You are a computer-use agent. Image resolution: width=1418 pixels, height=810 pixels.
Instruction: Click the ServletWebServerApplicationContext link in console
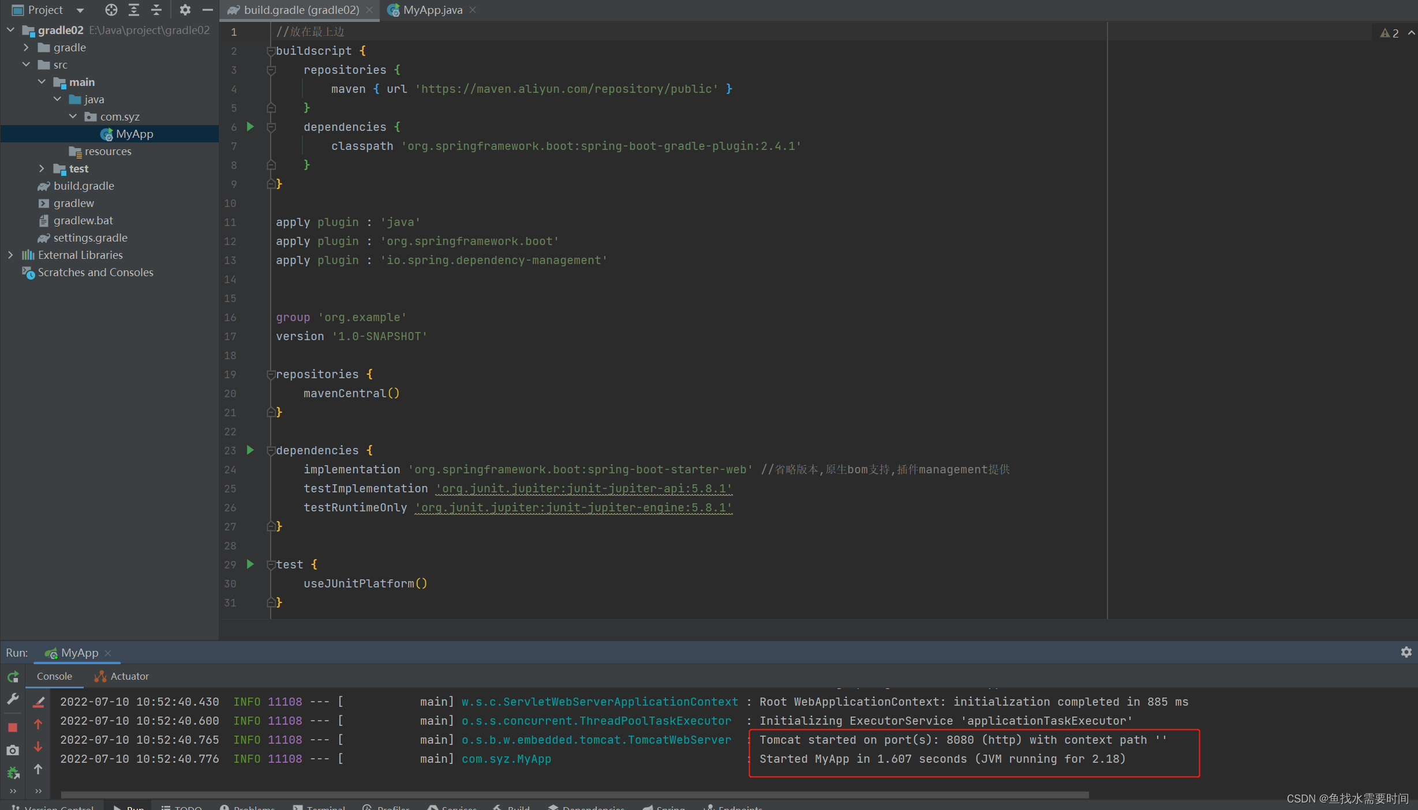(599, 702)
